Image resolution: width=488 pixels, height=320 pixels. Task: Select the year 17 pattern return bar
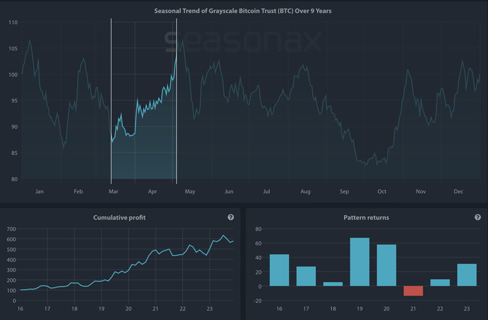coord(306,276)
